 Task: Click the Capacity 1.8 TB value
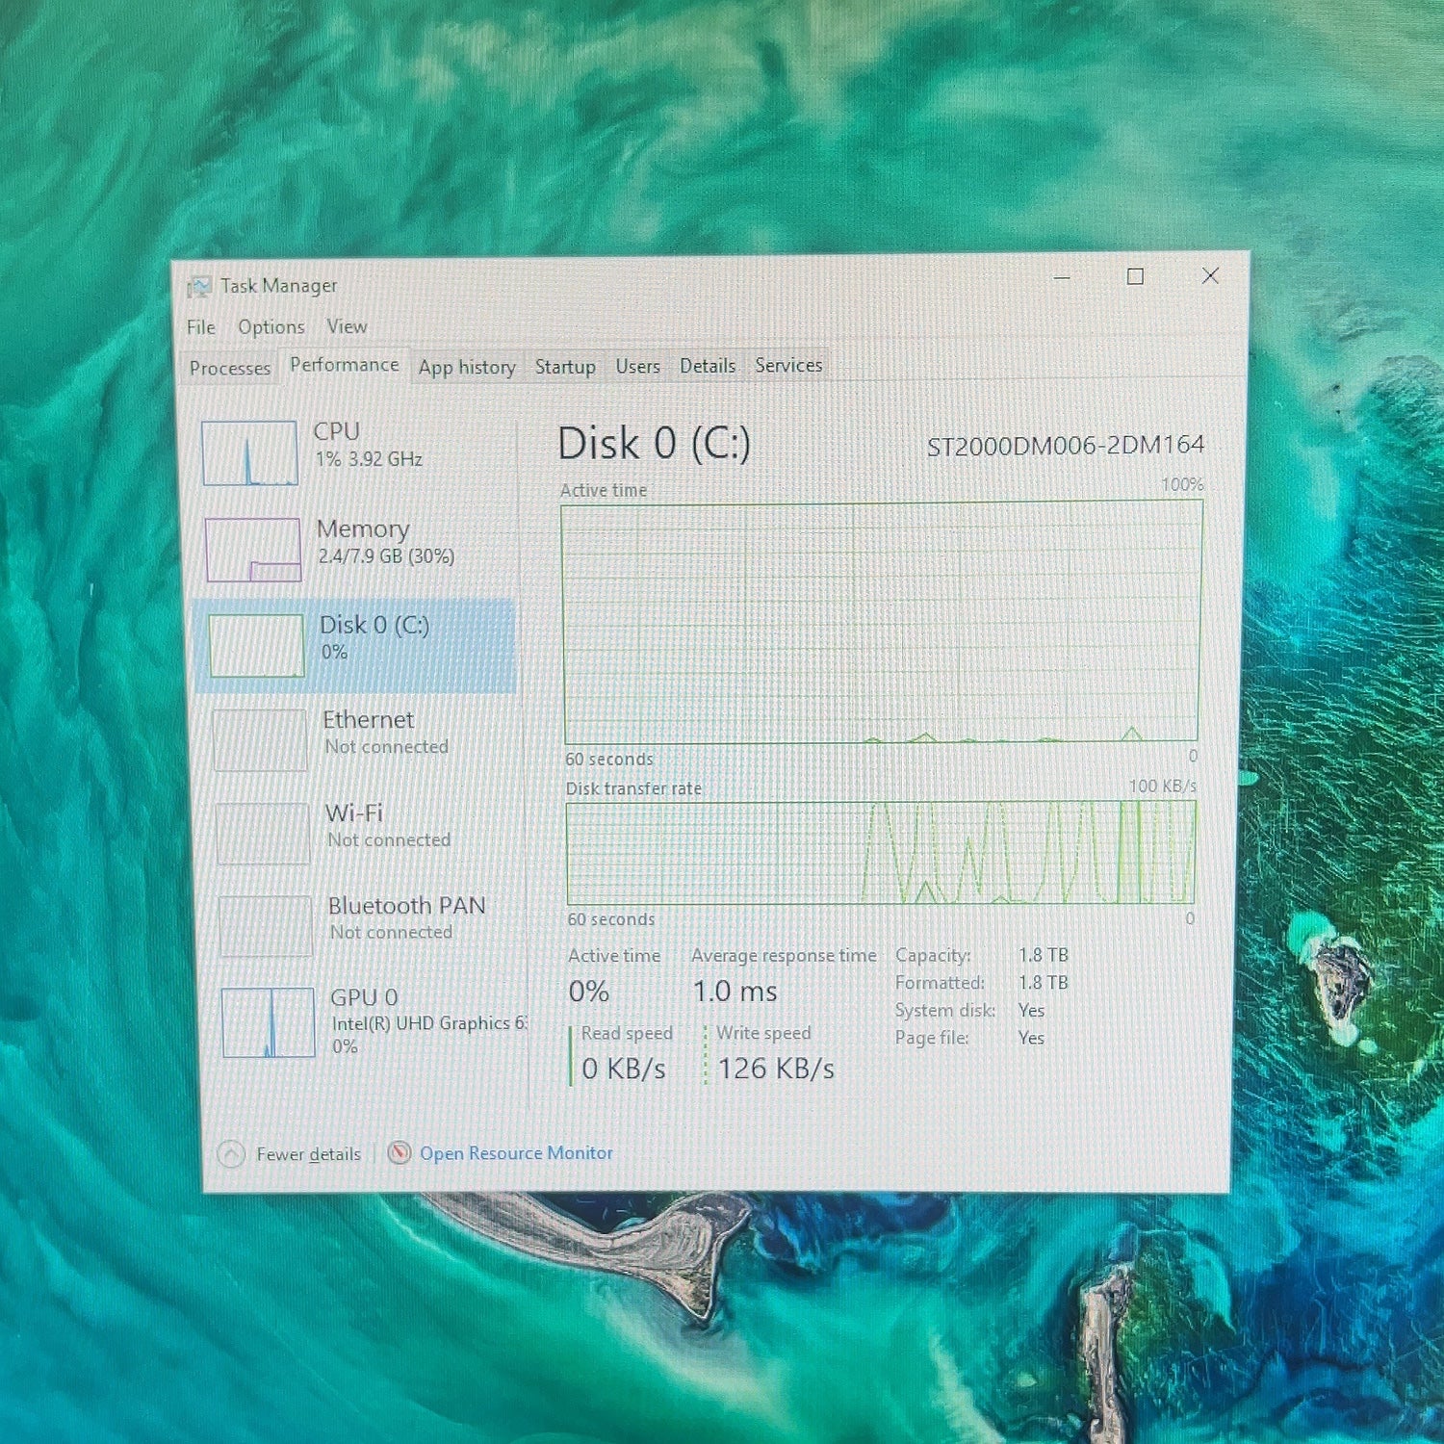(1044, 955)
